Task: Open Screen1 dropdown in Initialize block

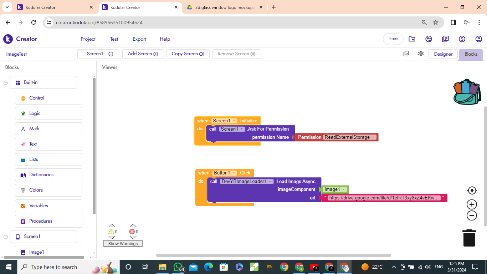Action: (224, 121)
